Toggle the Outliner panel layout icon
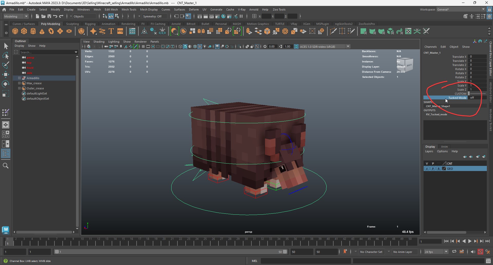The width and height of the screenshot is (493, 265). pyautogui.click(x=6, y=154)
